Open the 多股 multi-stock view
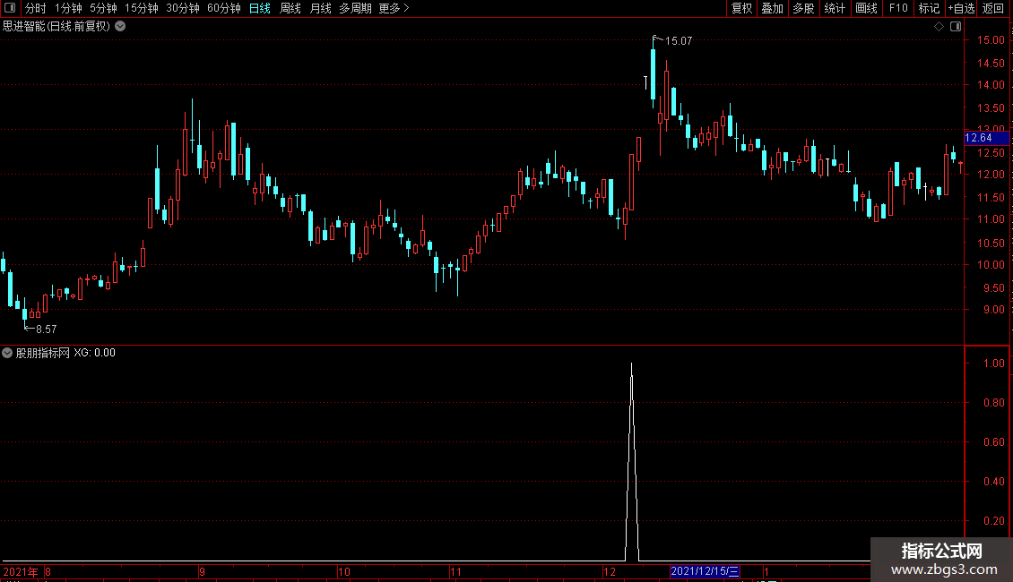 click(x=804, y=8)
